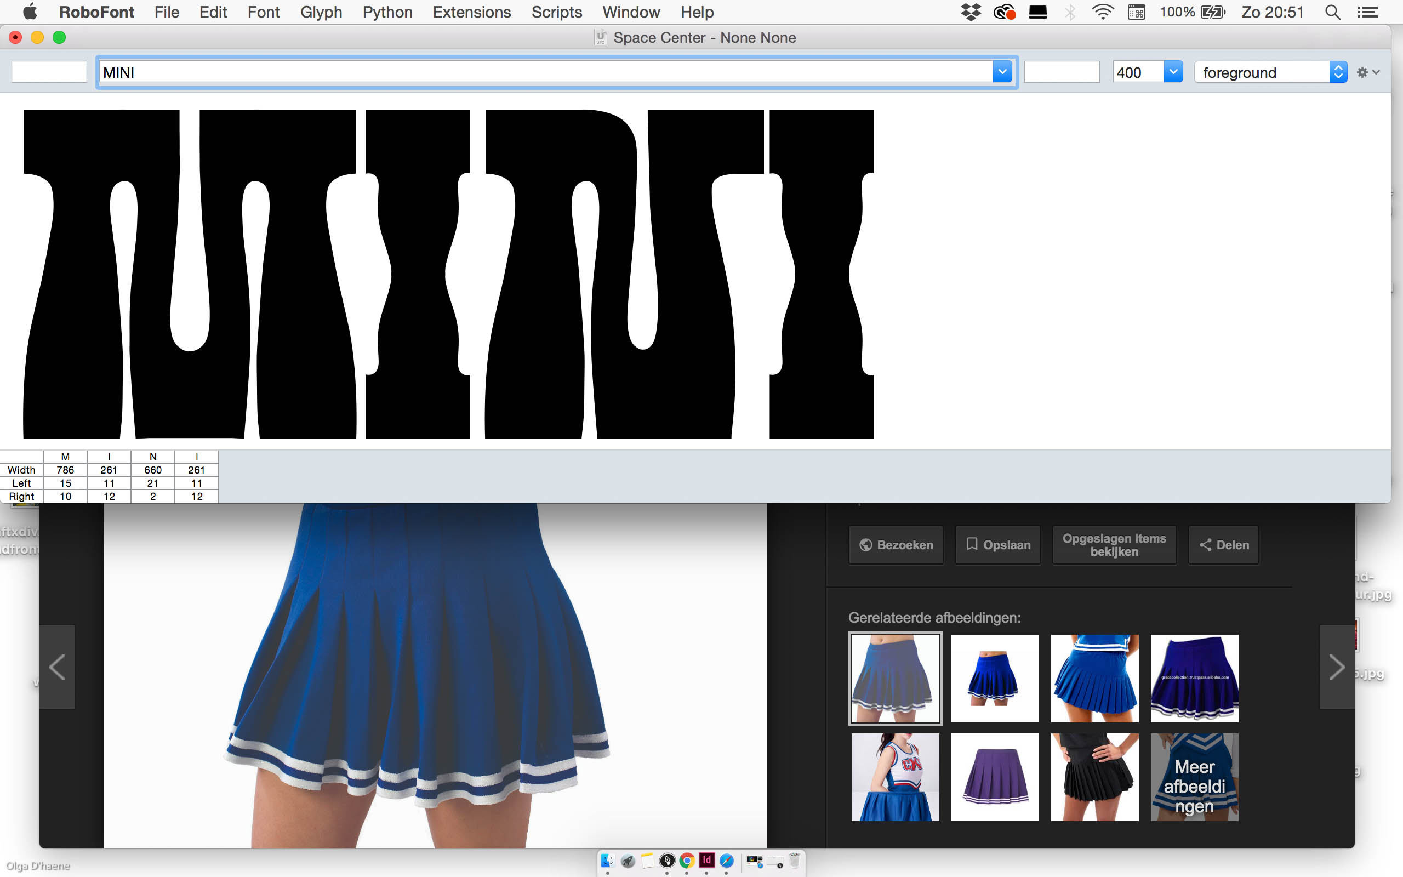Open the Python menu
This screenshot has height=877, width=1403.
(x=387, y=12)
